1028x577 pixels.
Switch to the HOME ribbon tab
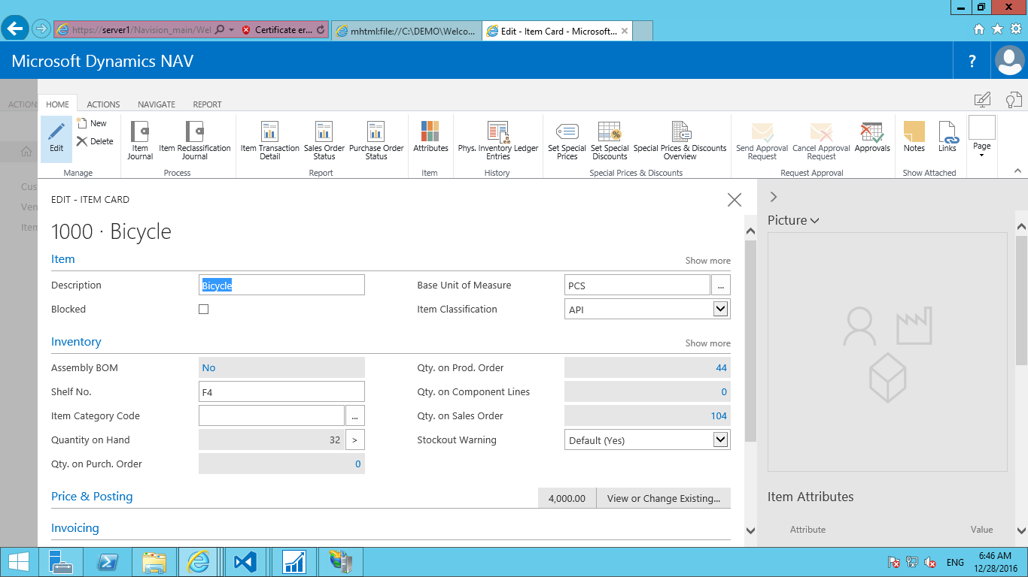[x=57, y=104]
